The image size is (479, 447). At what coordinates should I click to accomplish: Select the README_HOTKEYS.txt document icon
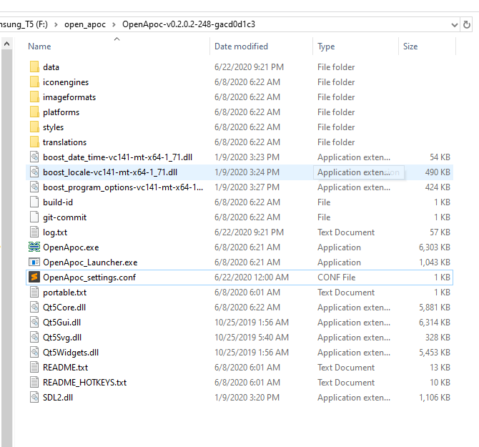tap(34, 382)
